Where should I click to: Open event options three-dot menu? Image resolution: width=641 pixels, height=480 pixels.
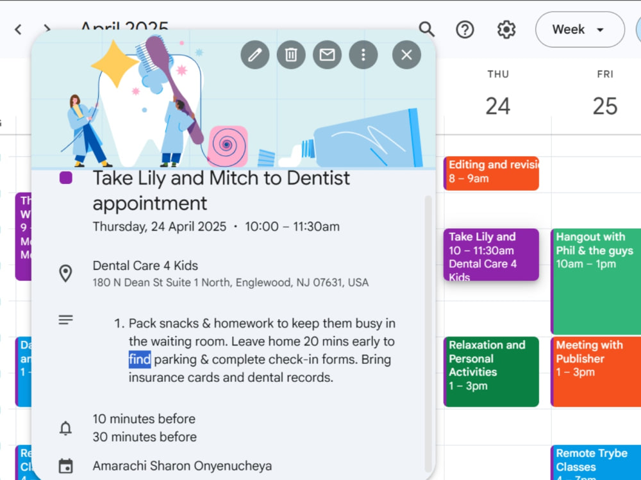pyautogui.click(x=363, y=54)
